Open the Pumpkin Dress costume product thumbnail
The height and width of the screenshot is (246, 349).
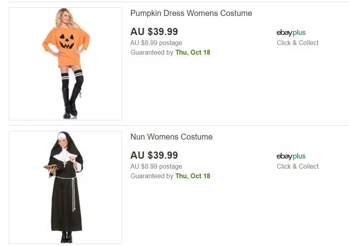(x=65, y=64)
